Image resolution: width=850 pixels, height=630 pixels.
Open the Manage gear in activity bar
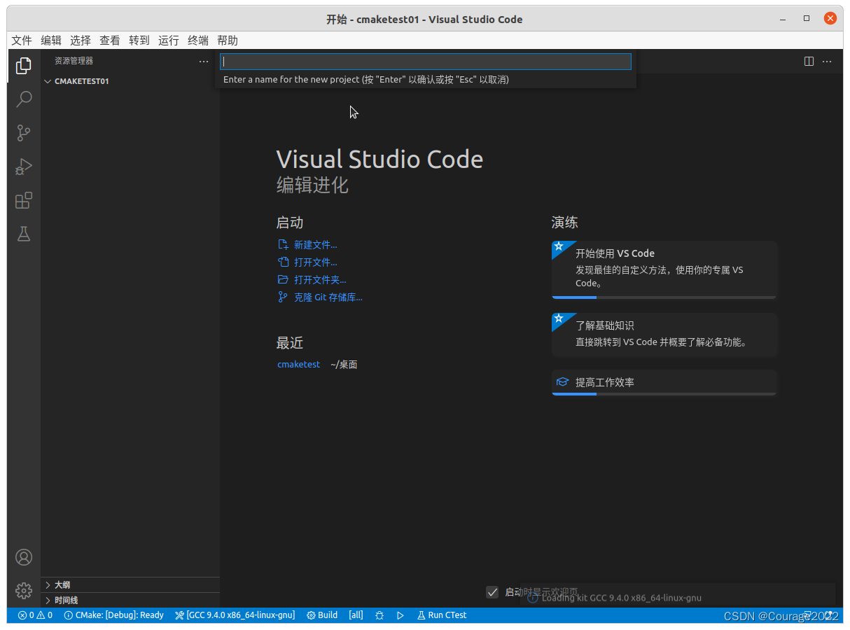(x=24, y=591)
